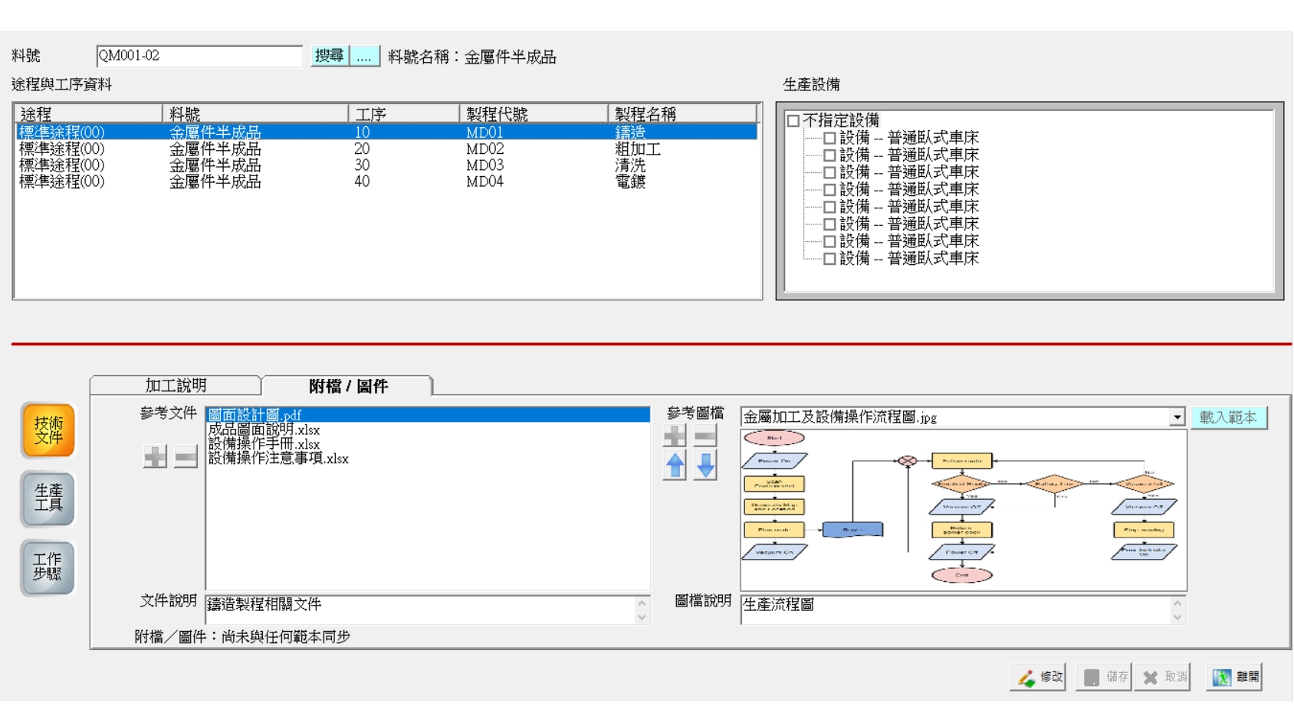Viewport: 1294px width, 719px height.
Task: Click scroll-down arrow in 文件說明 field
Action: [x=642, y=617]
